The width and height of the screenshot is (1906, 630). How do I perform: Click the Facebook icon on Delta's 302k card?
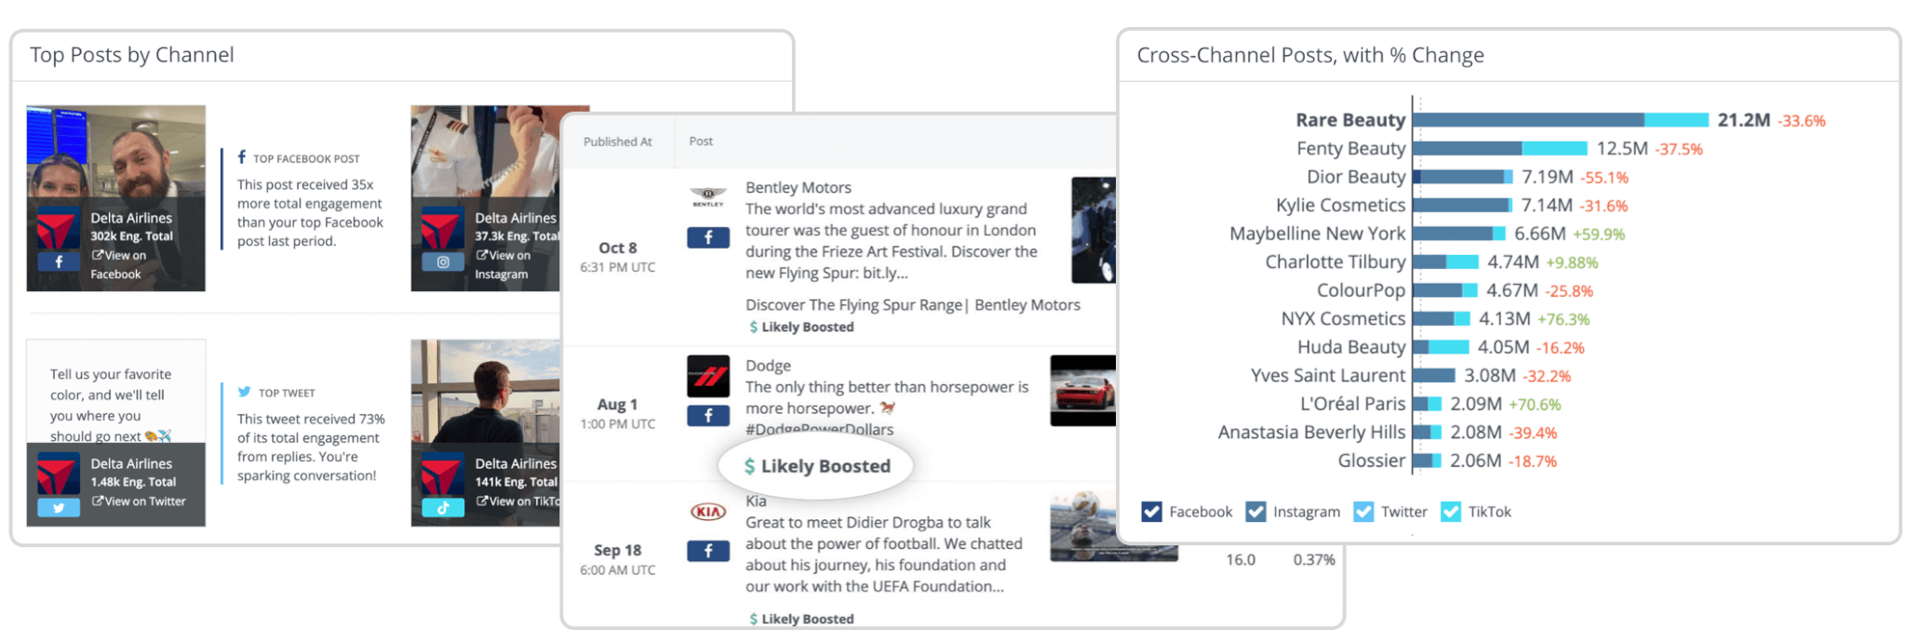59,261
